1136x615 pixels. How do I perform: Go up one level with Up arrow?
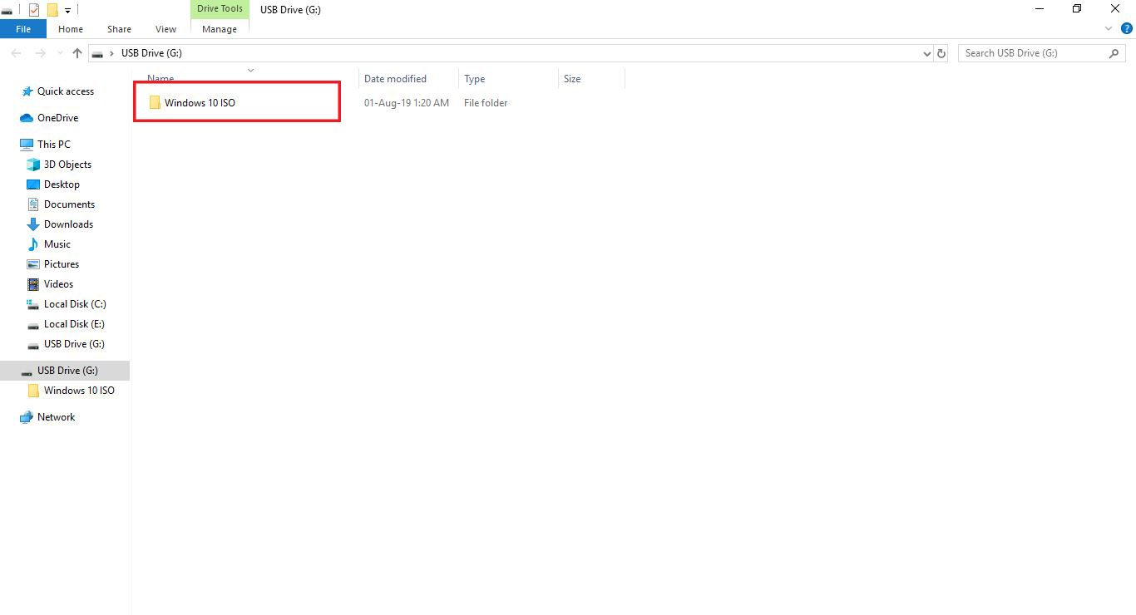pos(77,53)
